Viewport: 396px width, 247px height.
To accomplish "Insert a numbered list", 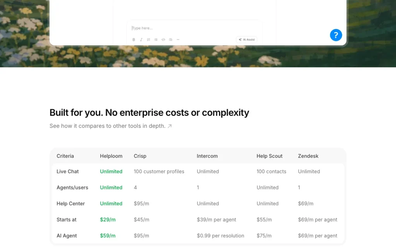I will pyautogui.click(x=148, y=40).
